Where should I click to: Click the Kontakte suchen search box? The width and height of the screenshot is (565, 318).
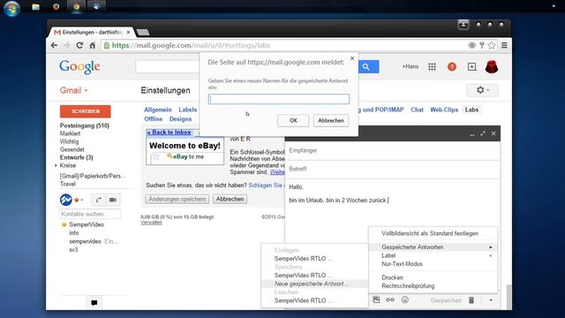(x=90, y=214)
